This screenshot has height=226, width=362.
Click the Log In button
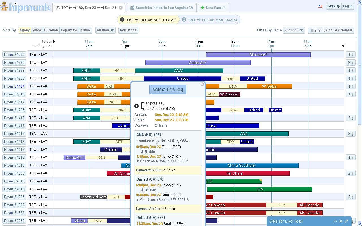coord(348,6)
